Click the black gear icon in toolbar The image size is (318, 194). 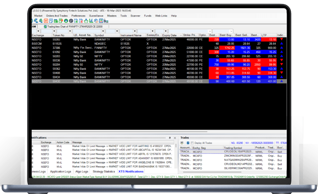71,21
